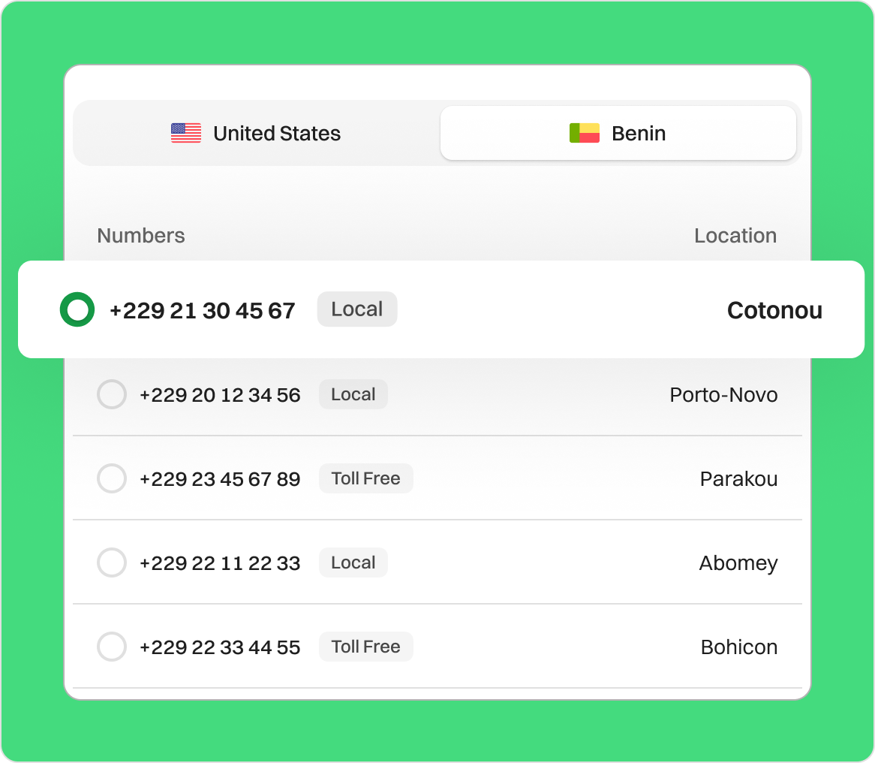Switch to the United States tab

pyautogui.click(x=256, y=134)
